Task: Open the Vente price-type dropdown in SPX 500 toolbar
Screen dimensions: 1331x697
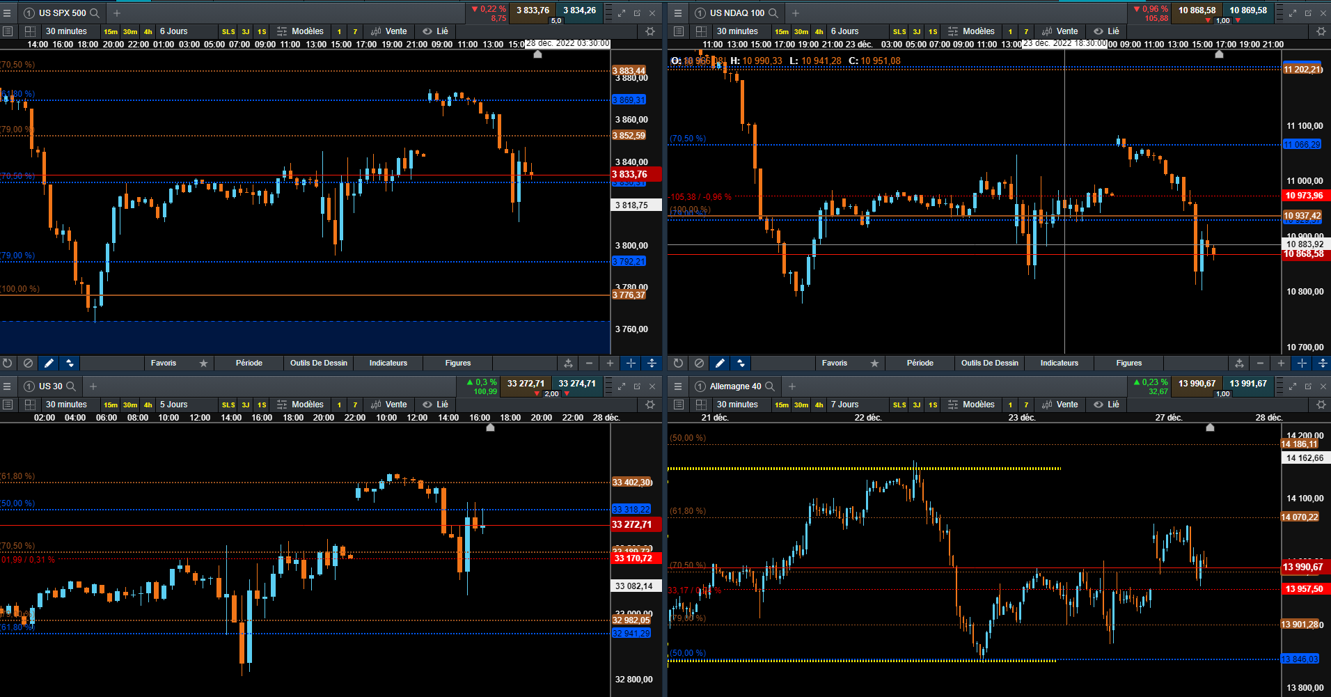Action: [x=389, y=31]
